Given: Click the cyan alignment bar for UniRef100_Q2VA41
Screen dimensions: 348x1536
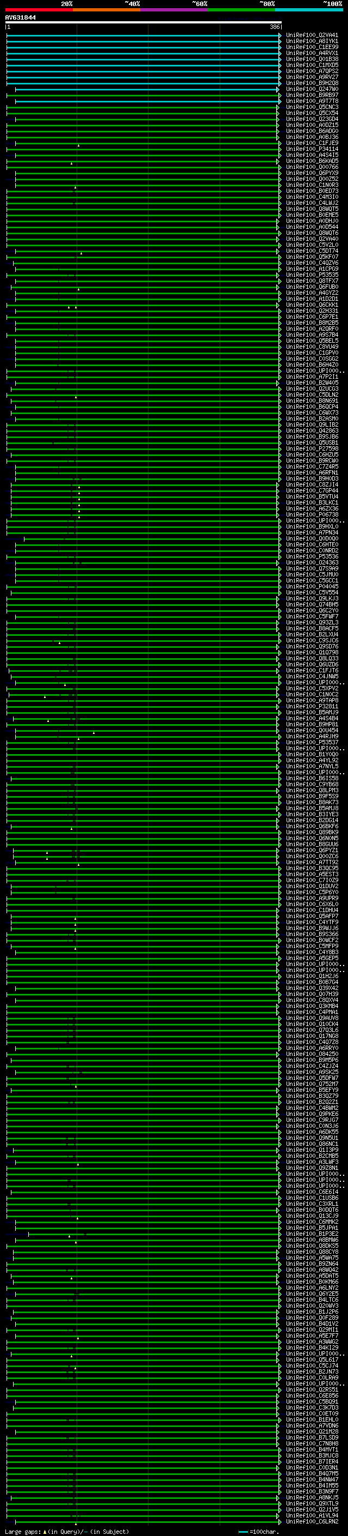Looking at the screenshot, I should tap(144, 36).
